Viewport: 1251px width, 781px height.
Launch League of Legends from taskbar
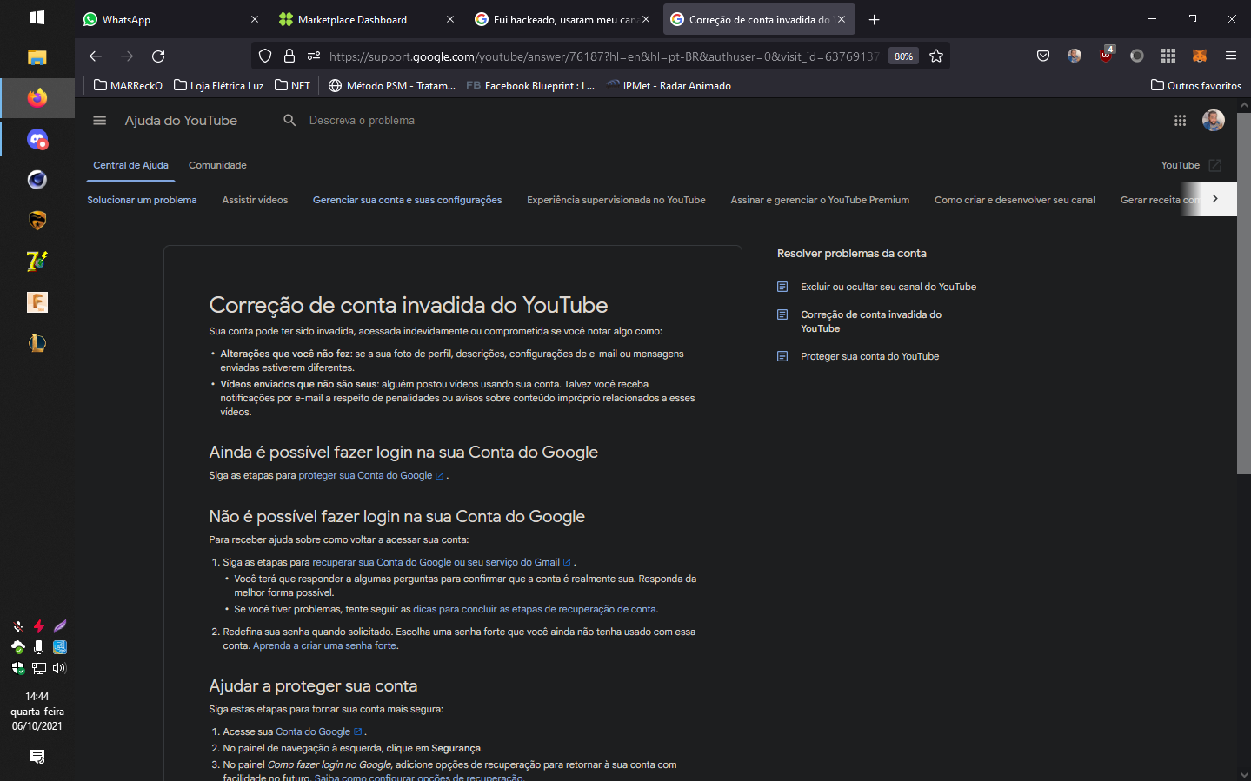pos(37,343)
